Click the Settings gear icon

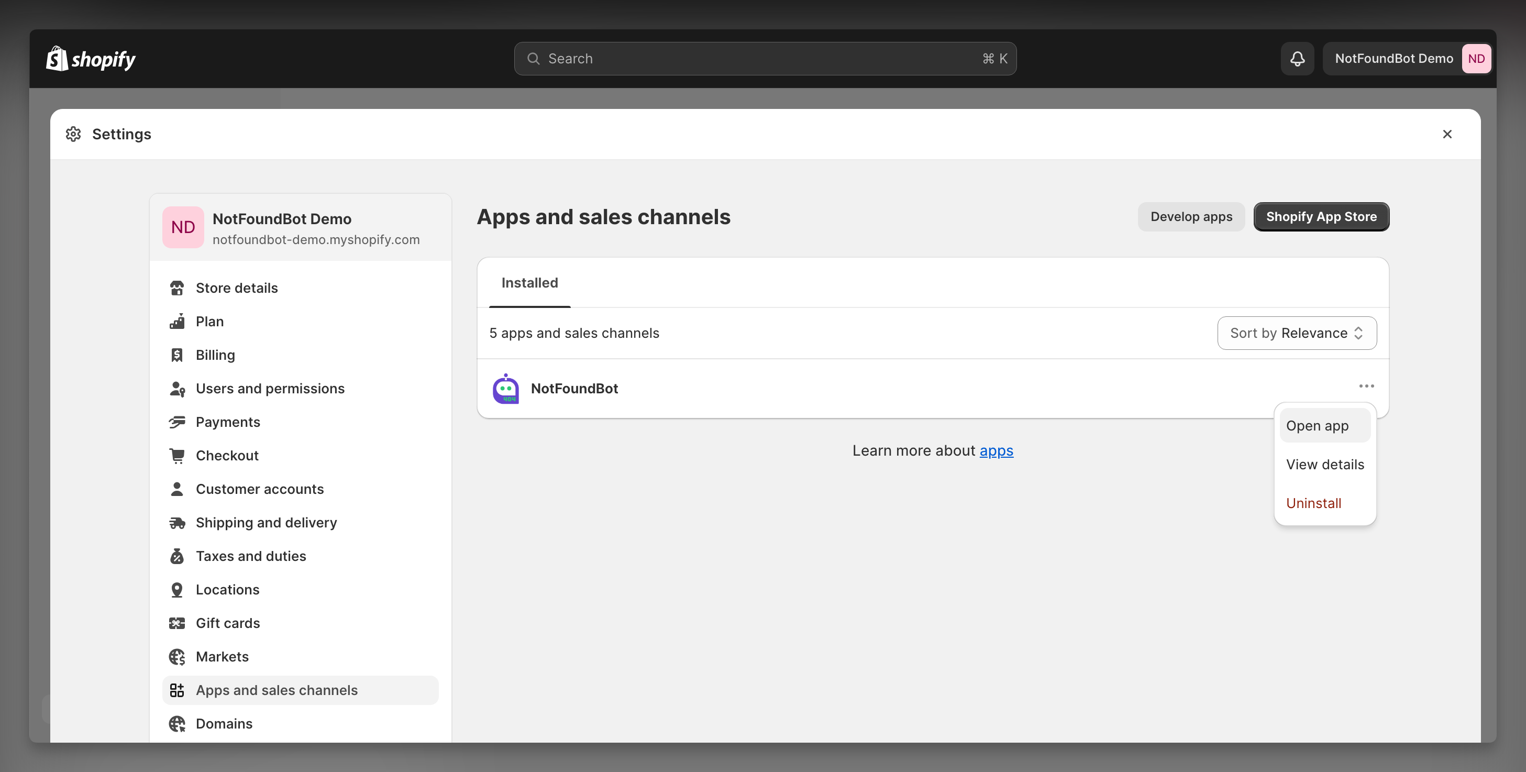(x=73, y=134)
